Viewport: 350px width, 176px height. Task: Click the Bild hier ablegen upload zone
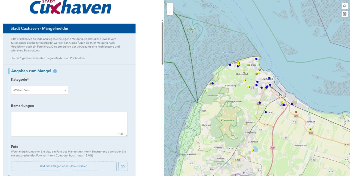coord(64,166)
